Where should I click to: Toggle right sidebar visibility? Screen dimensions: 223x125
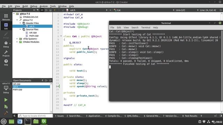pos(221,116)
